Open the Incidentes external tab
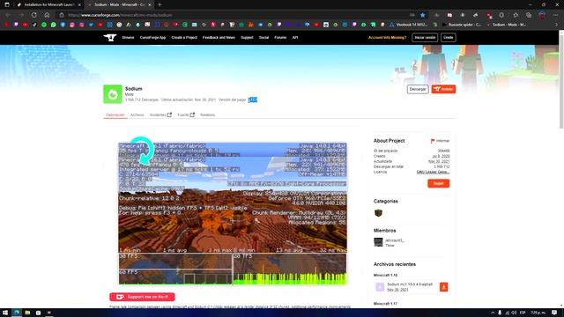Image resolution: width=564 pixels, height=317 pixels. click(x=160, y=115)
